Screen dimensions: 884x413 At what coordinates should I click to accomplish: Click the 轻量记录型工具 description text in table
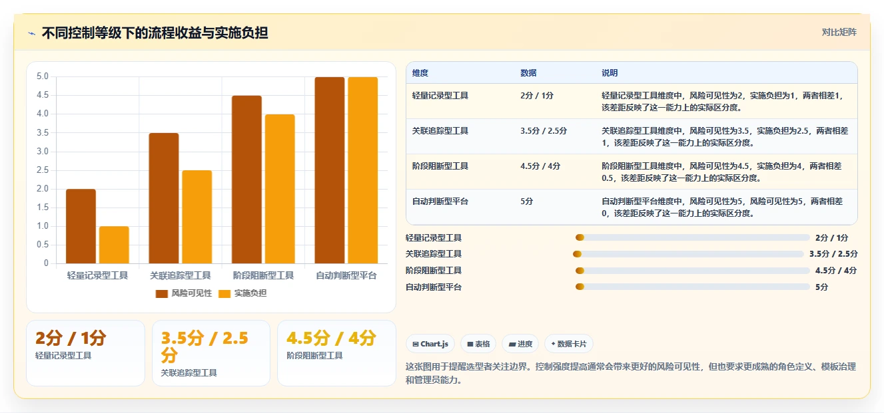click(x=722, y=101)
